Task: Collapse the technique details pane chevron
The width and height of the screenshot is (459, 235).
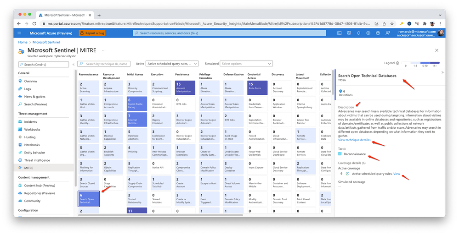Action: 442,72
